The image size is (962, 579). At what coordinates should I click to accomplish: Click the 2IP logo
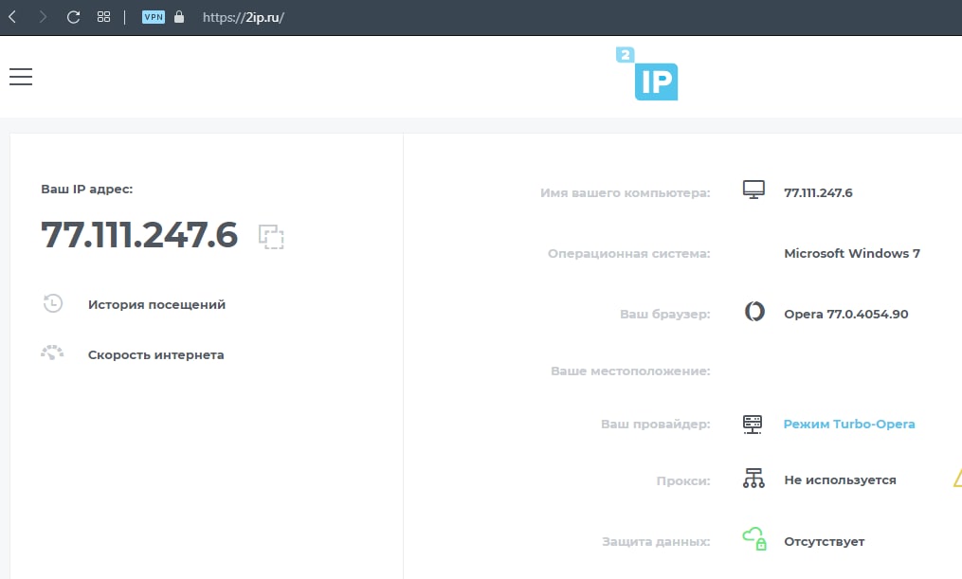point(646,74)
